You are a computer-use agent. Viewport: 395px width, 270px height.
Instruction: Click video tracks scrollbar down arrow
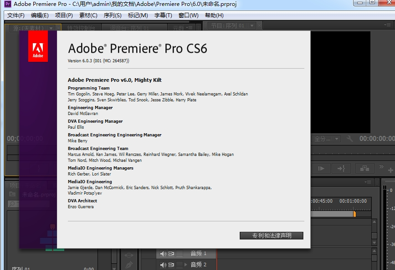click(x=374, y=243)
